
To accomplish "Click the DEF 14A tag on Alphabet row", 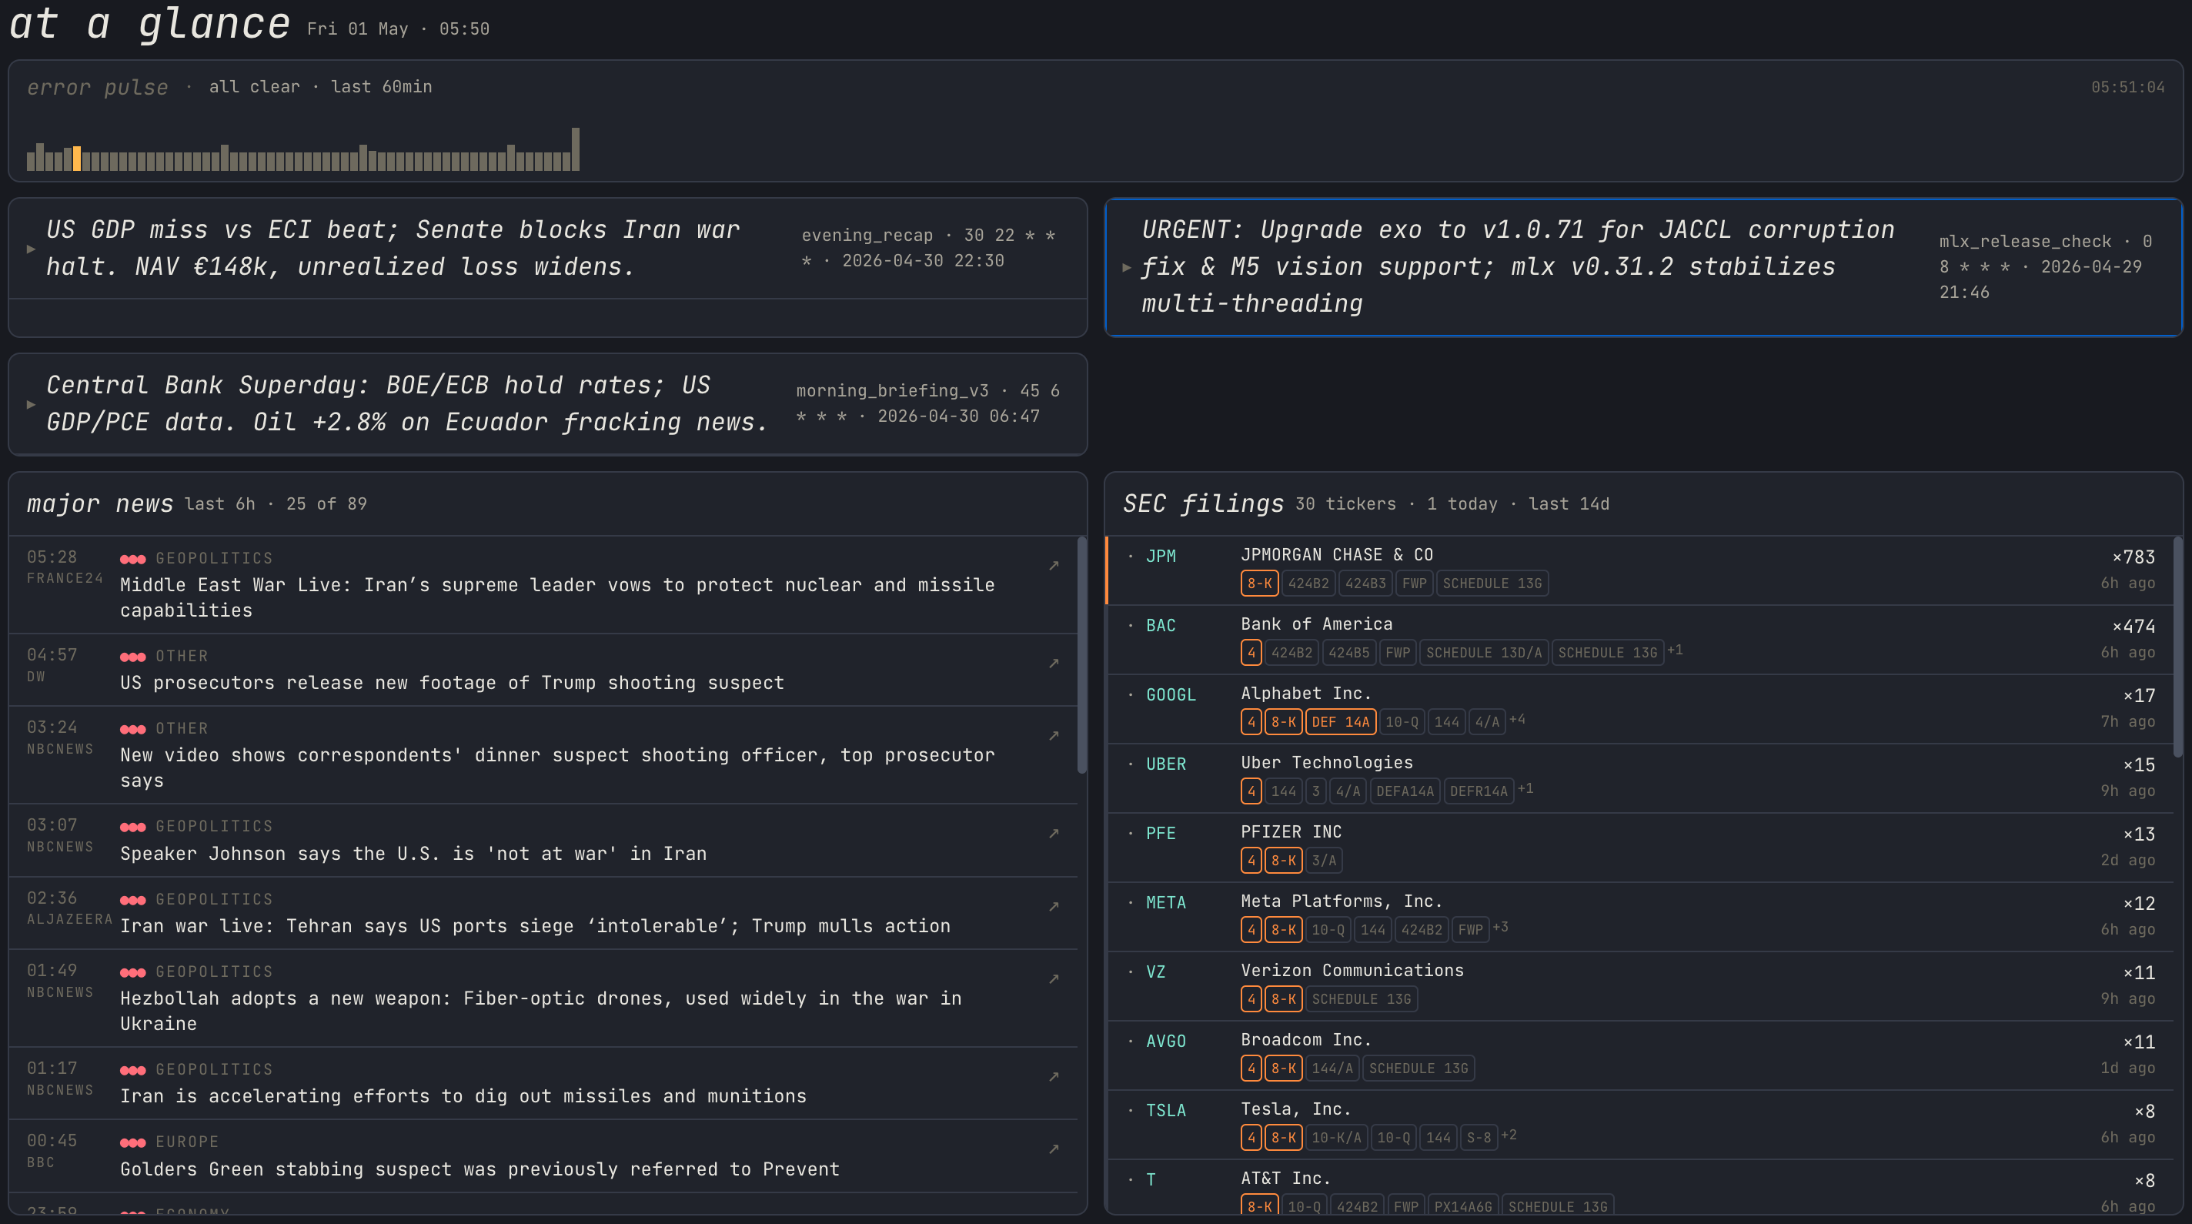I will pyautogui.click(x=1340, y=722).
